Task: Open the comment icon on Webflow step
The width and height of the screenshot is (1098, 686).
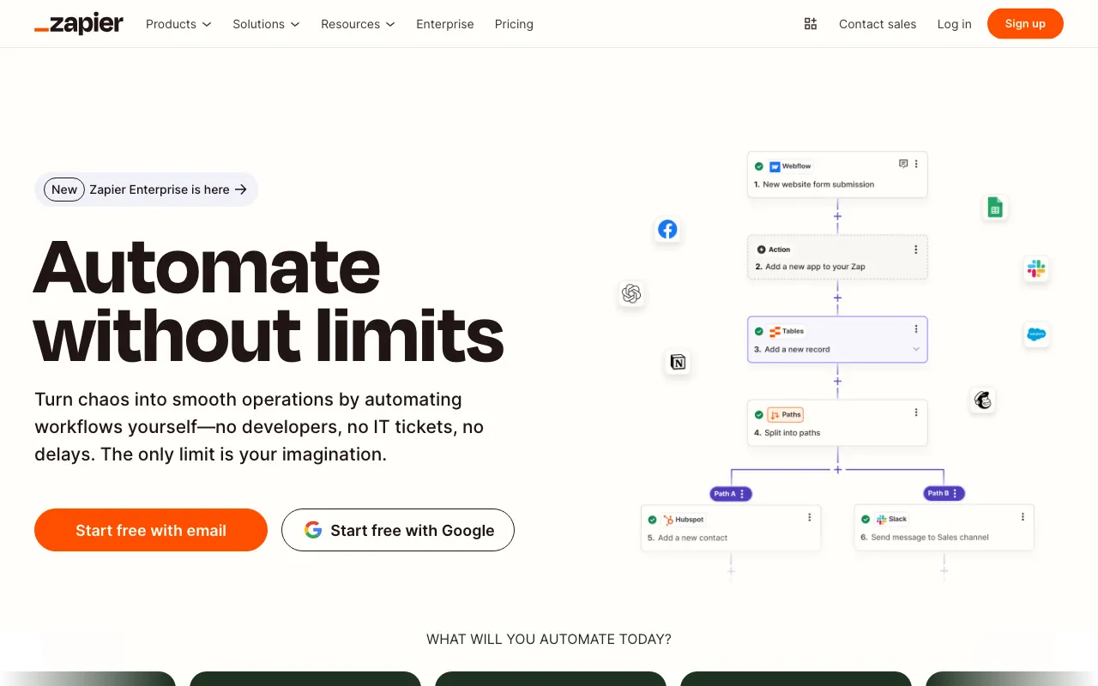Action: click(x=902, y=164)
